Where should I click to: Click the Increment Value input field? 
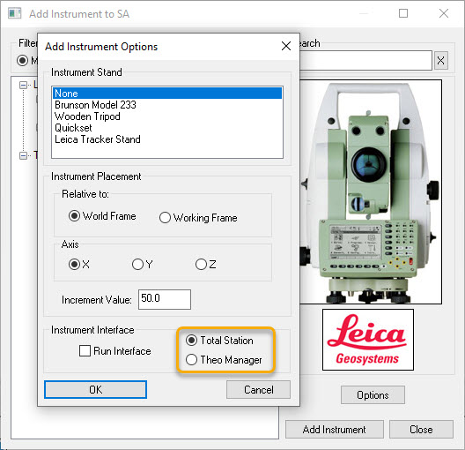165,299
